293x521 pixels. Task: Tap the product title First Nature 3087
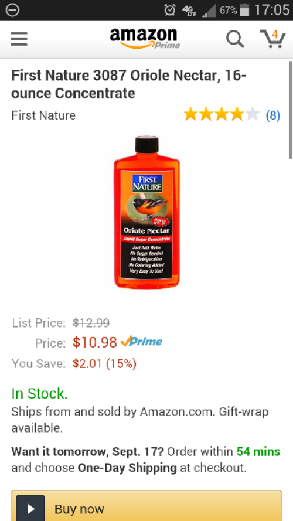[128, 84]
